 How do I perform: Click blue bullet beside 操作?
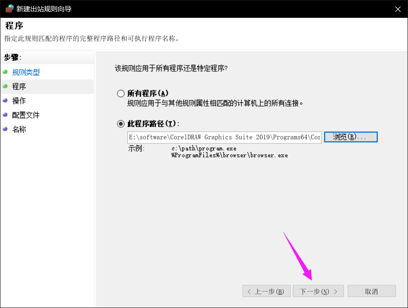[5, 101]
